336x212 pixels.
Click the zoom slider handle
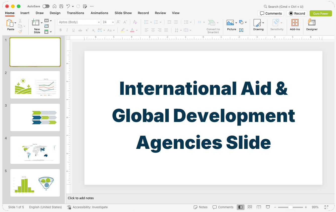[x=291, y=207]
